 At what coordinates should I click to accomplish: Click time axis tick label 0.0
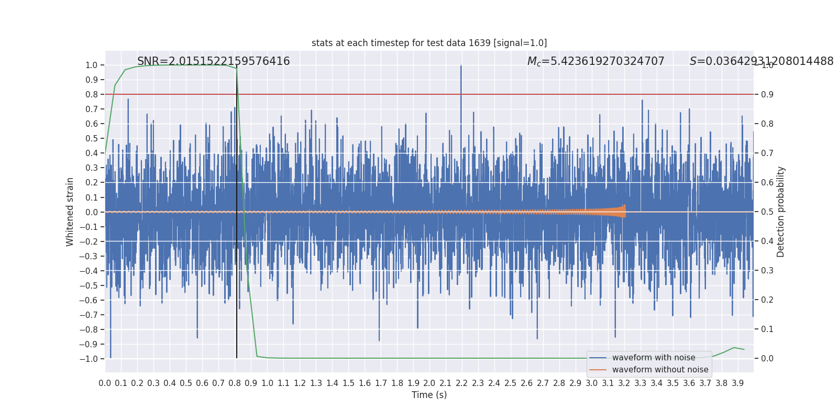(x=105, y=383)
